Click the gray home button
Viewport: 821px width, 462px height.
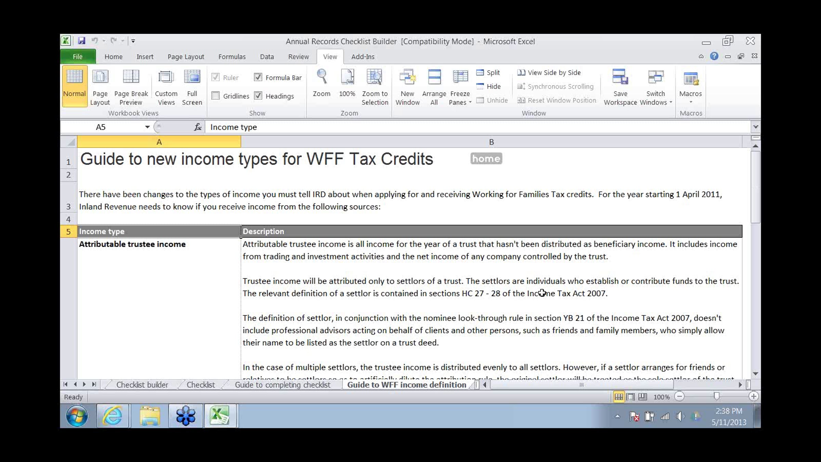coord(486,158)
